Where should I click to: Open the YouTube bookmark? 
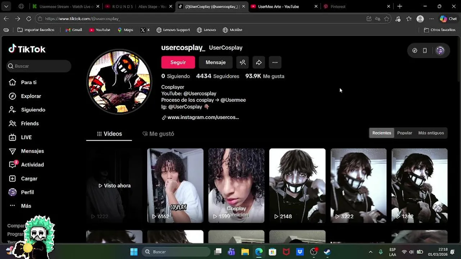coord(100,30)
